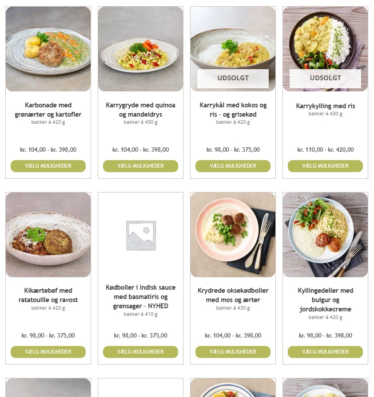The width and height of the screenshot is (374, 397).
Task: Click Vælg muligheder for Kyllingedeller med bulgur
Action: click(325, 352)
